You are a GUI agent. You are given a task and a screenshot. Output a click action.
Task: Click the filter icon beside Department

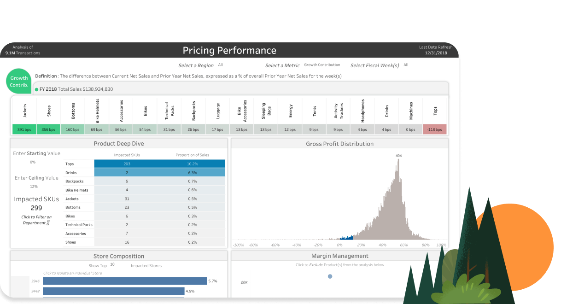(x=48, y=223)
